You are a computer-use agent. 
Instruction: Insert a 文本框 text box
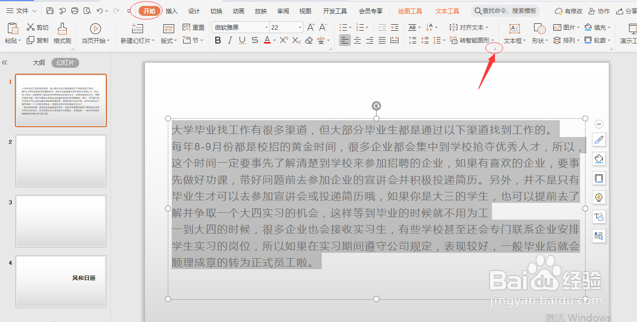(515, 34)
